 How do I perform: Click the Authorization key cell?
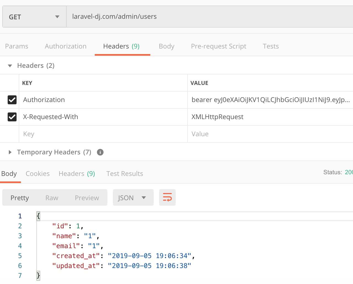[x=103, y=100]
